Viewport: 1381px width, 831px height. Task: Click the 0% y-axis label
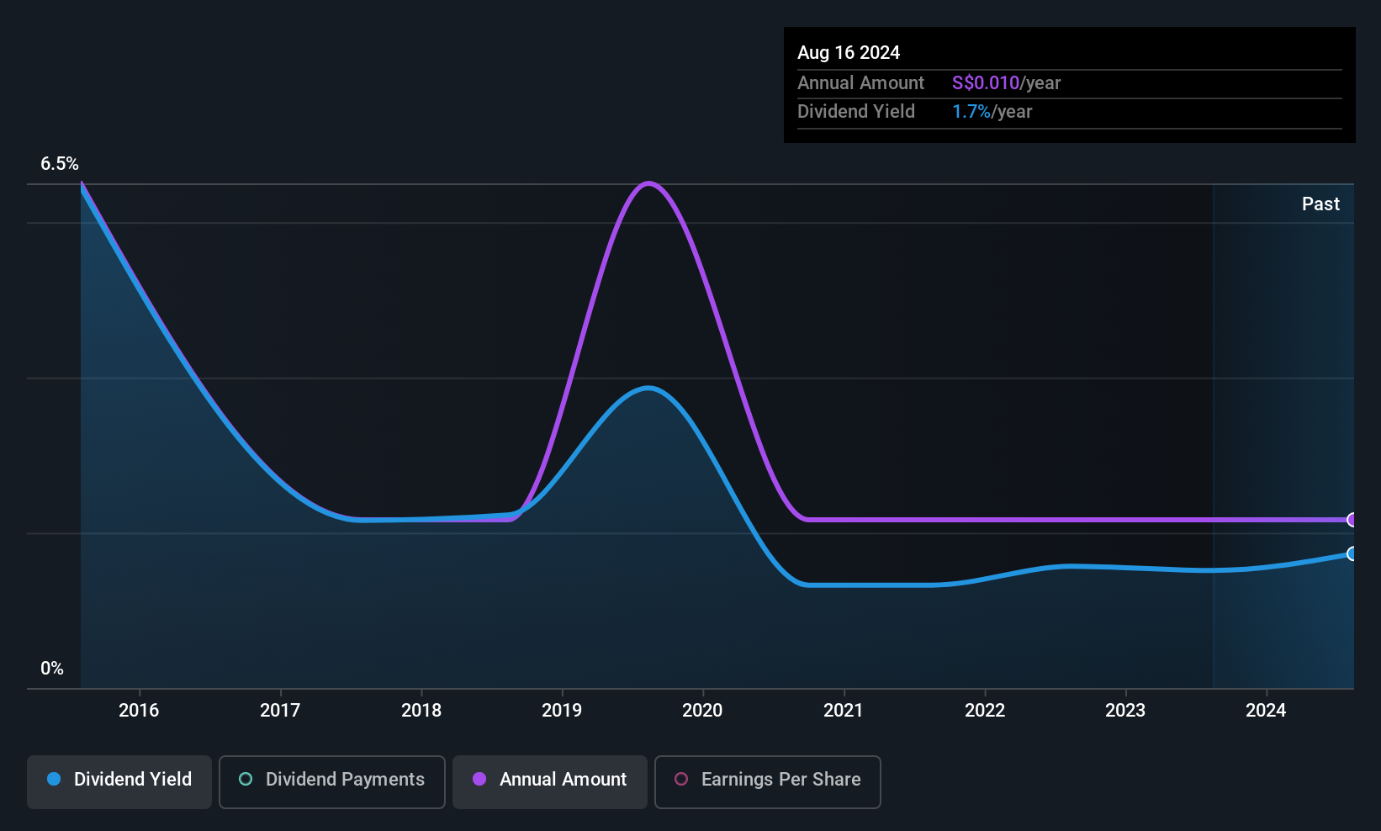(52, 668)
